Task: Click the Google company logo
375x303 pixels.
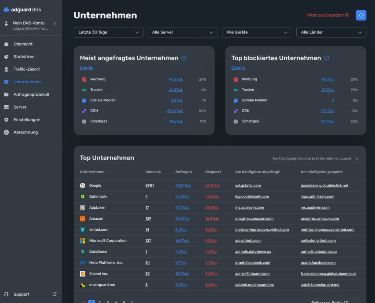Action: click(82, 186)
